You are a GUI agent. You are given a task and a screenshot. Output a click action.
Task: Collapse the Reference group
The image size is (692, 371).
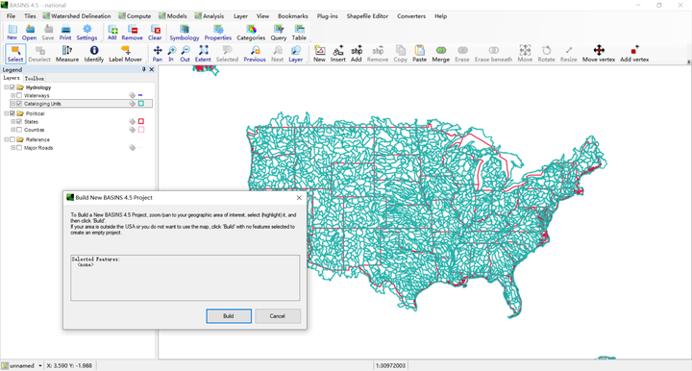(7, 139)
